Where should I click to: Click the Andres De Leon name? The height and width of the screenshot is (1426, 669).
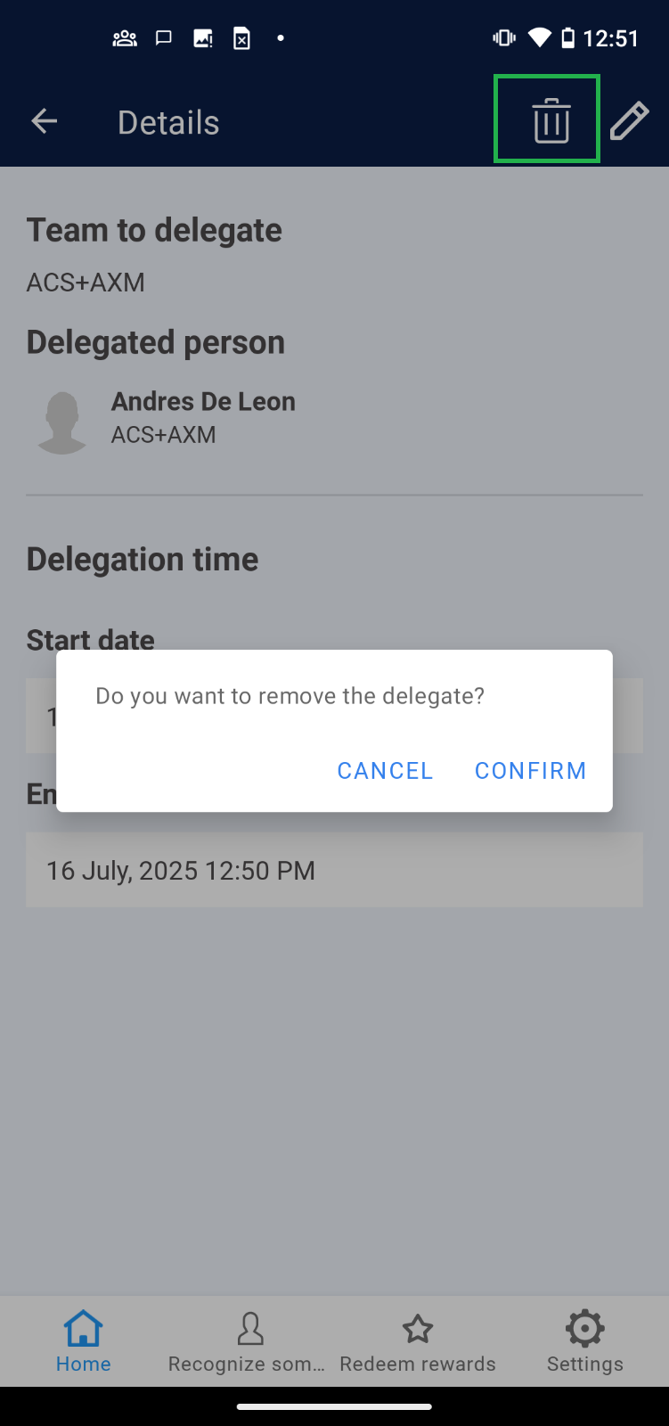(x=203, y=402)
